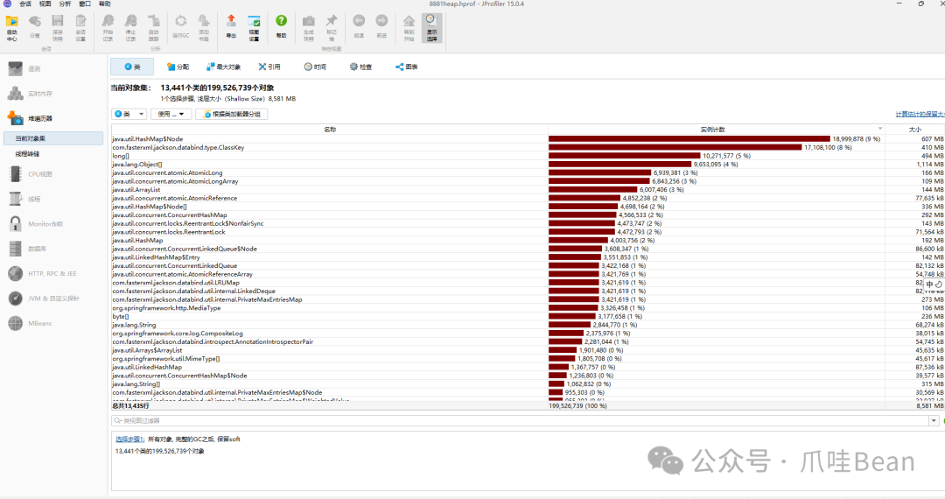
Task: Switch to the 最大对象 biggest objects tab
Action: tap(224, 67)
